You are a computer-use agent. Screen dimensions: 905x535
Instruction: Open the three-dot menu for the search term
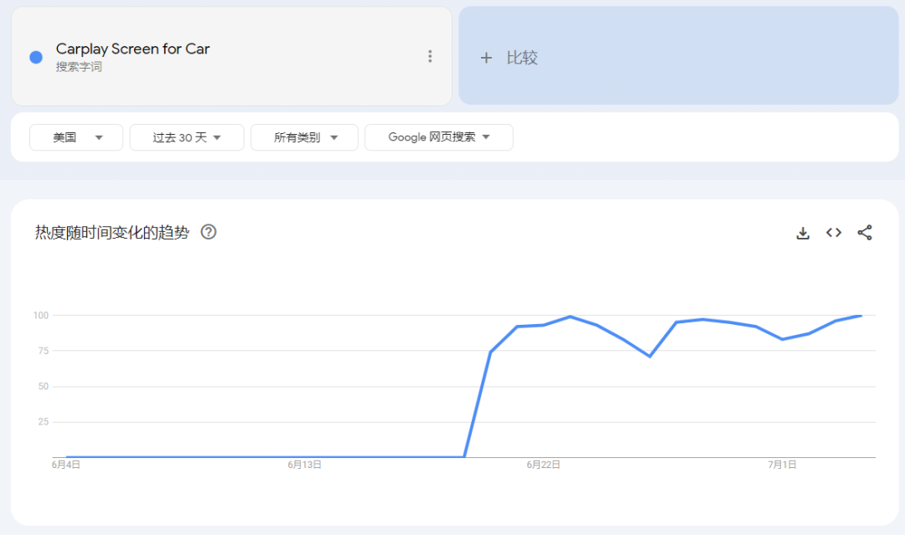tap(430, 56)
